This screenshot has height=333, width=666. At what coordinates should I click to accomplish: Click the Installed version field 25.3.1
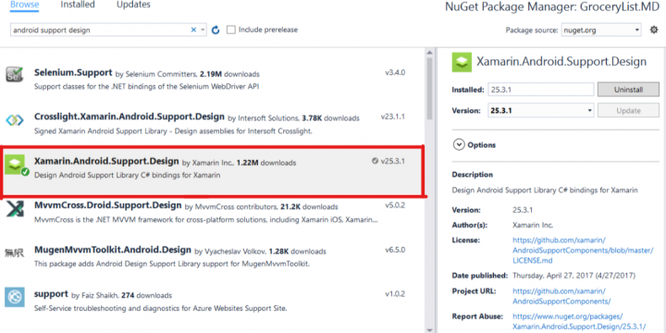coord(541,90)
